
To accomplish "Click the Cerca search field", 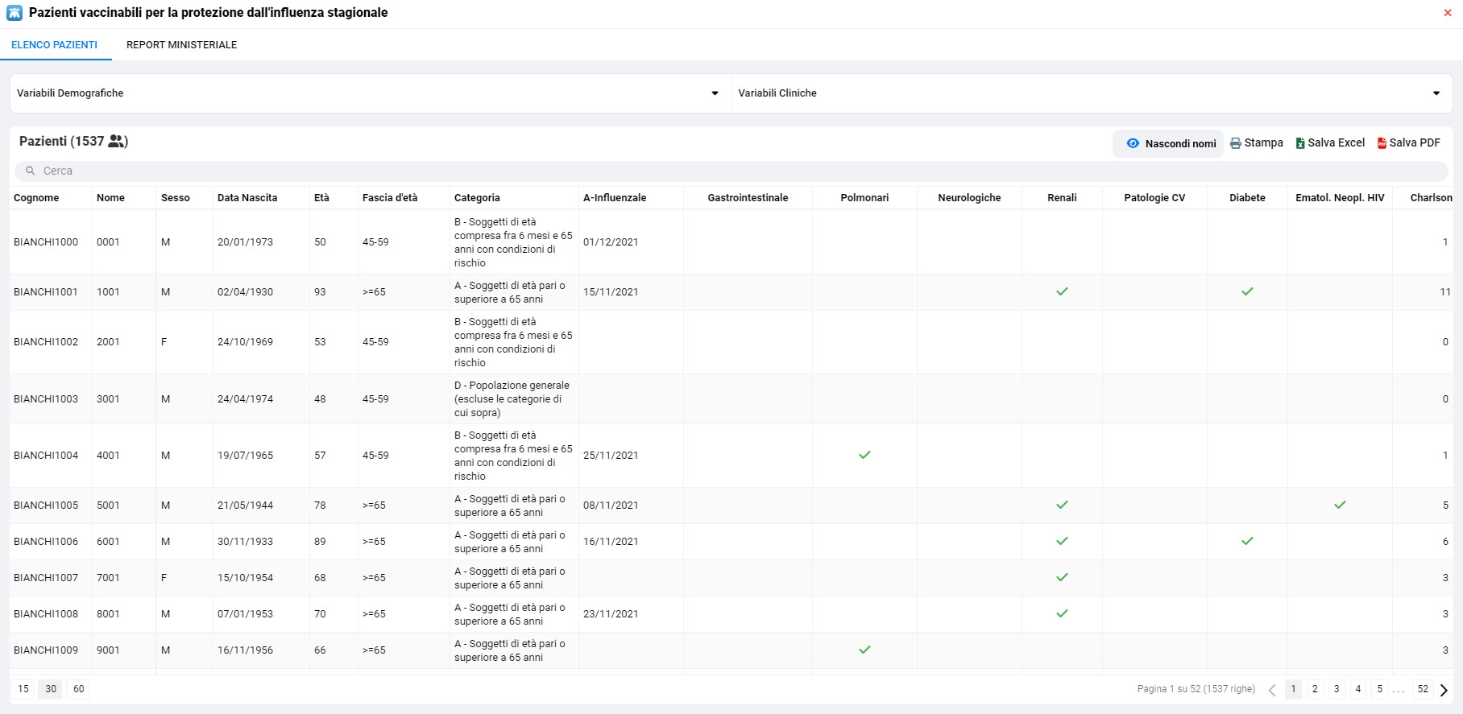I will [725, 171].
